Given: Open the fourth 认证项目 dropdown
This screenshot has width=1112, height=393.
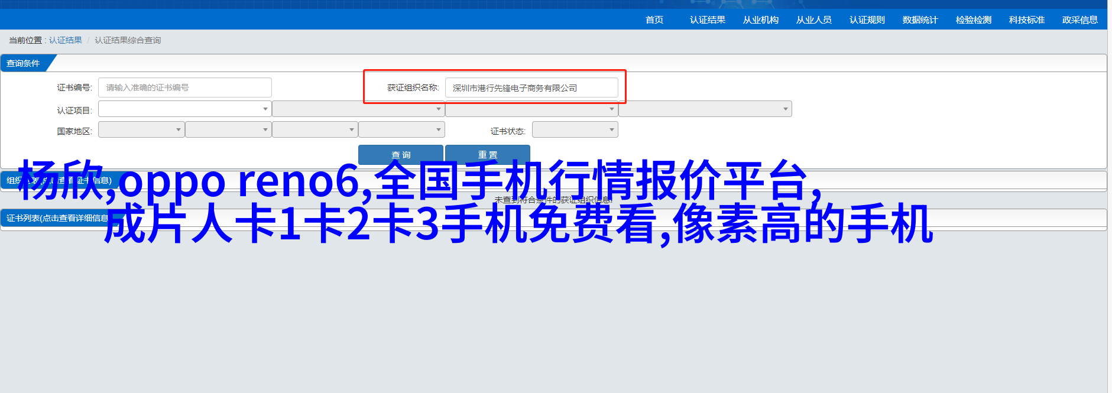Looking at the screenshot, I should point(705,109).
